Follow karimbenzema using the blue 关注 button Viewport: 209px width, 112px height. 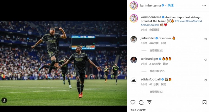tap(171, 6)
